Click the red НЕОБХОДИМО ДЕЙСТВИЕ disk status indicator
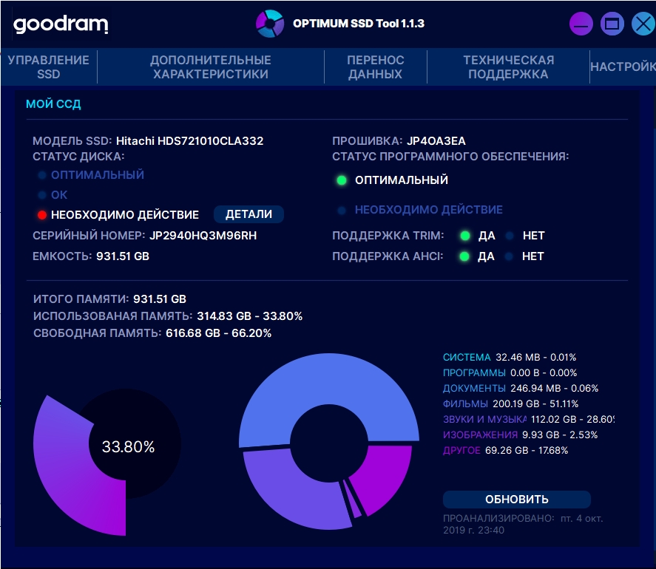The height and width of the screenshot is (569, 656). pos(42,215)
